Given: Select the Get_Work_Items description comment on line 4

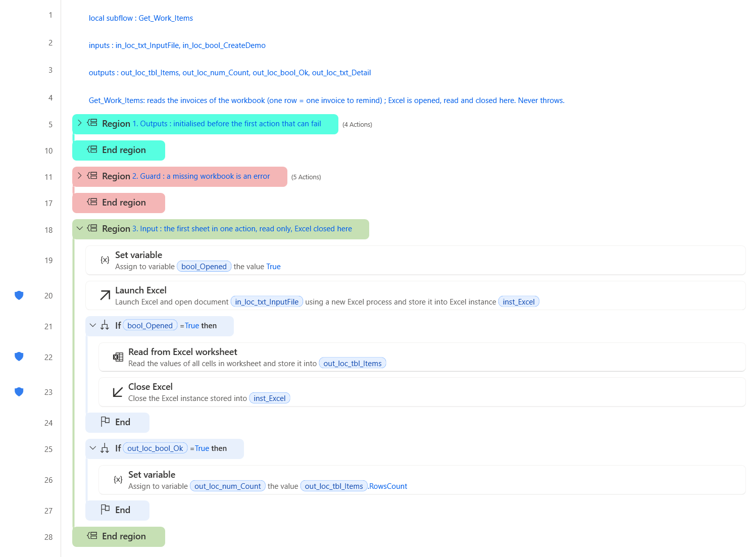Looking at the screenshot, I should 327,100.
